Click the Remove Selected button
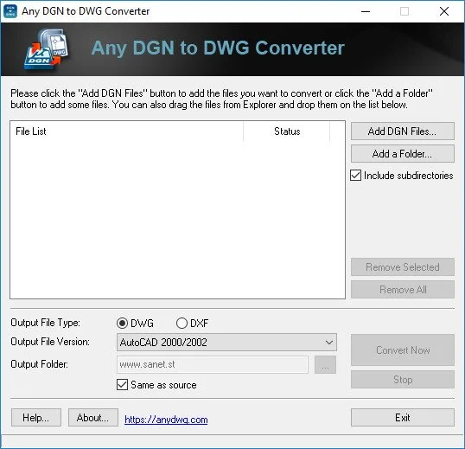The height and width of the screenshot is (449, 465). [x=403, y=267]
